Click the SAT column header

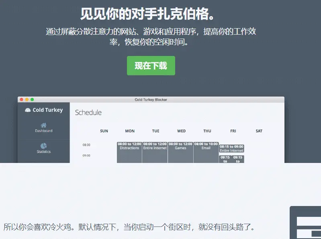pos(259,131)
